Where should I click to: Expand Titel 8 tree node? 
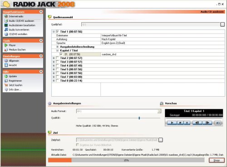[54, 81]
